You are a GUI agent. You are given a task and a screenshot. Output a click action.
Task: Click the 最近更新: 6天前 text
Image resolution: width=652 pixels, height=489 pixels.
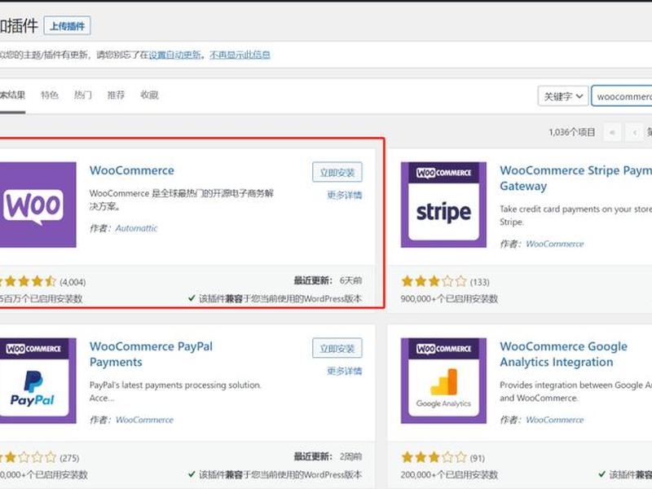point(328,280)
